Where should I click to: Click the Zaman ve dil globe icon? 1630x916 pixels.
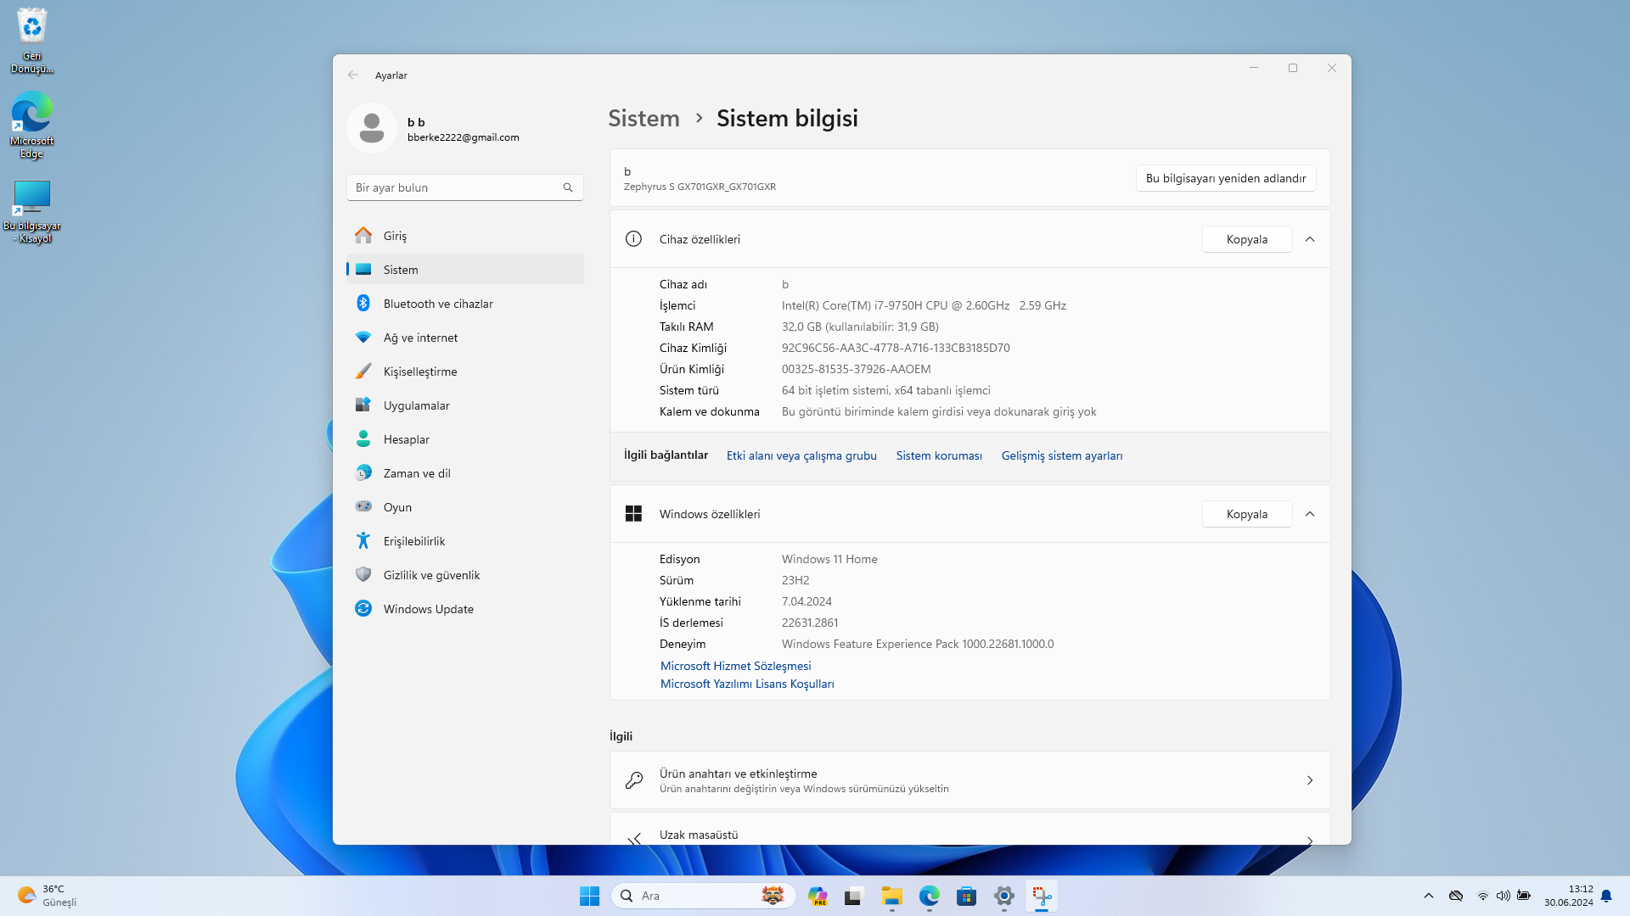(x=363, y=472)
